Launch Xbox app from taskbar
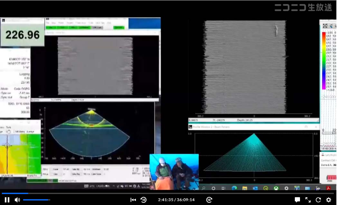Image resolution: width=337 pixels, height=205 pixels. [x=276, y=188]
